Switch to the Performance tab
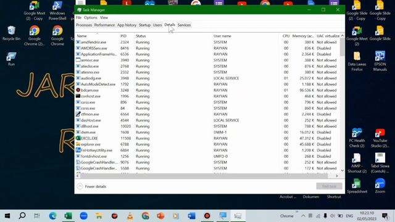This screenshot has width=395, height=222. [104, 25]
